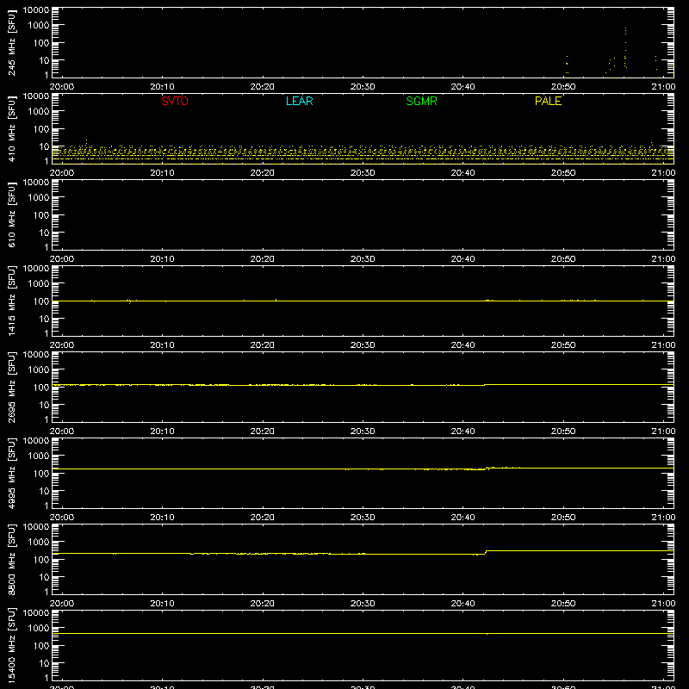Click 20:40 label under the 2695 MHz panel
Viewport: 689px width, 689px height.
tap(462, 431)
